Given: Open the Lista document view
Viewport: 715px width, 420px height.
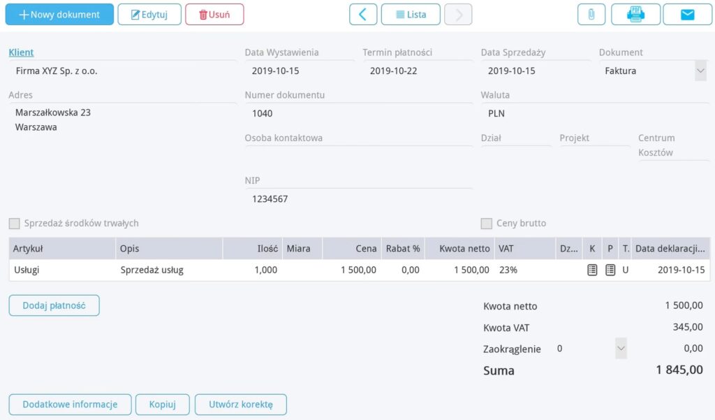Looking at the screenshot, I should (411, 14).
